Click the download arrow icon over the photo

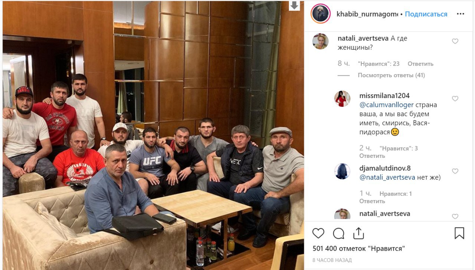pos(294,5)
